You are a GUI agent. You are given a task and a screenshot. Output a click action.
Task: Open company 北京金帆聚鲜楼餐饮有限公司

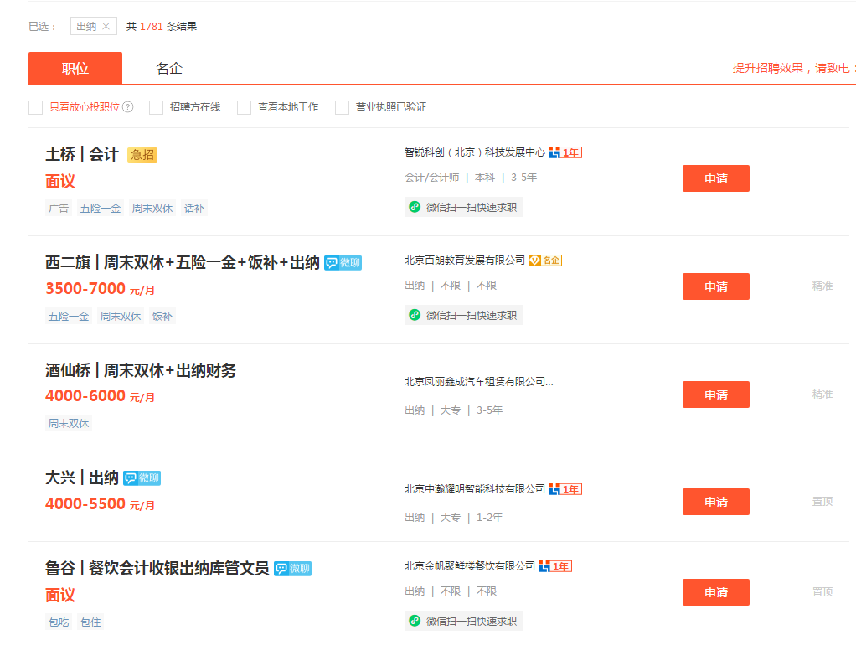(x=470, y=566)
